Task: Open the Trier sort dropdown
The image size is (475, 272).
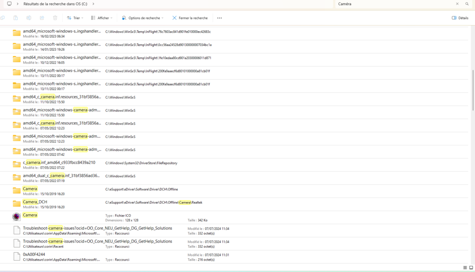Action: [x=75, y=18]
